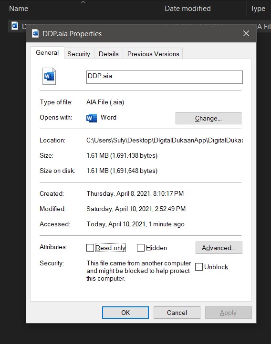This screenshot has width=271, height=344.
Task: Open the Previous Versions tab
Action: (x=153, y=54)
